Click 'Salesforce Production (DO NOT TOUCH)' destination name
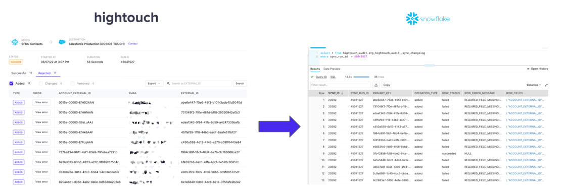Screen dimensions: 566x194 pos(97,43)
